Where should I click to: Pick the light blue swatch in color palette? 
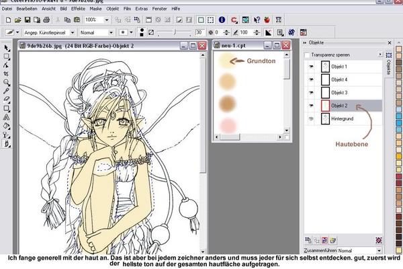pos(398,110)
